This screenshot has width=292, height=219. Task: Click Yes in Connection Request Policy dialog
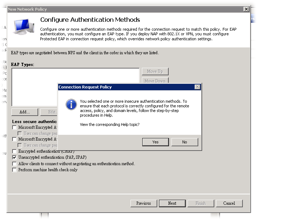[155, 142]
